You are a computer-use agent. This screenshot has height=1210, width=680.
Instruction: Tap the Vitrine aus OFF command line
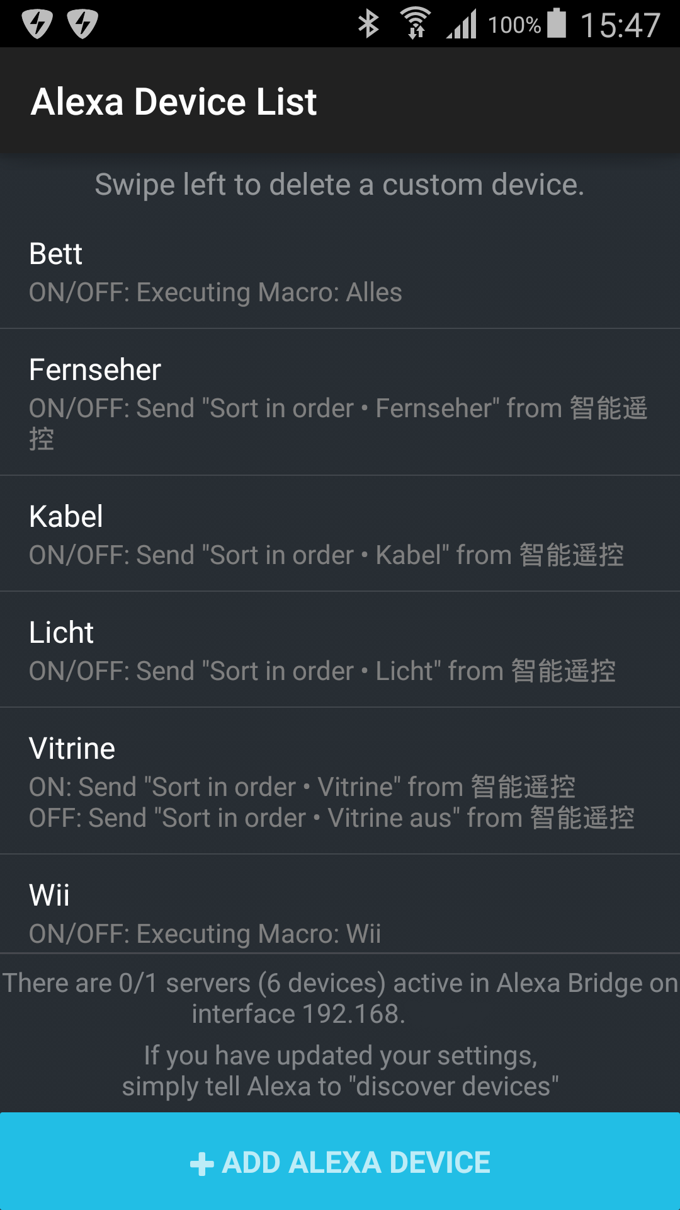[x=331, y=819]
